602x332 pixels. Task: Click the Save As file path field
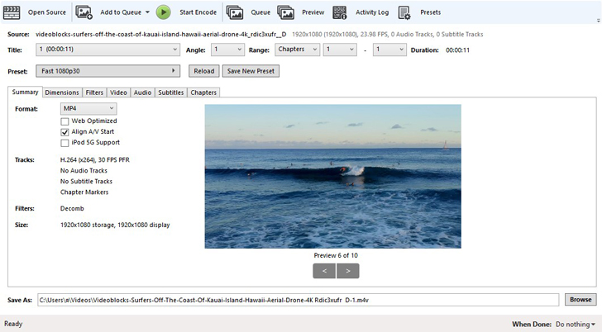[298, 300]
